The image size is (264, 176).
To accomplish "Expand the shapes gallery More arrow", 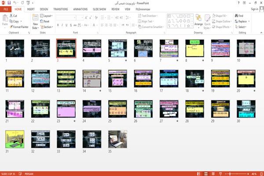I will coord(192,26).
